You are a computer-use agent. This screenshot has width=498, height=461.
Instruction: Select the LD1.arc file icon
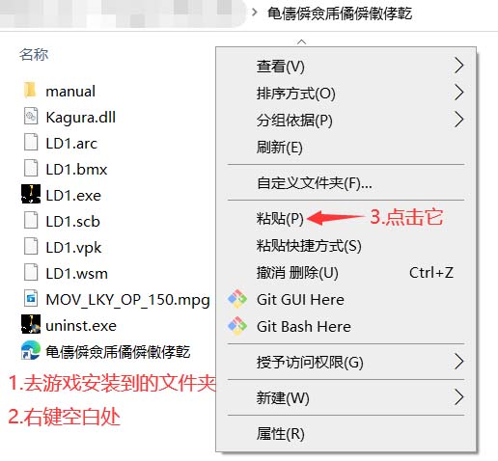[x=31, y=143]
